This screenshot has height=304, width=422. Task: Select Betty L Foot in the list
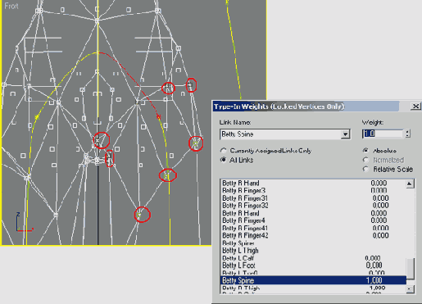[x=313, y=265]
